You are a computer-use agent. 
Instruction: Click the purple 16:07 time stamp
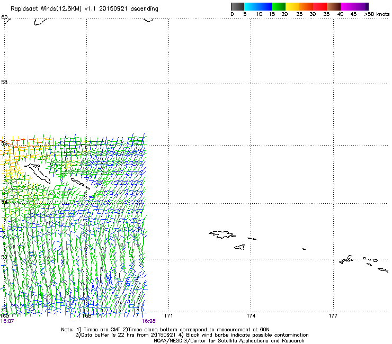pyautogui.click(x=7, y=321)
